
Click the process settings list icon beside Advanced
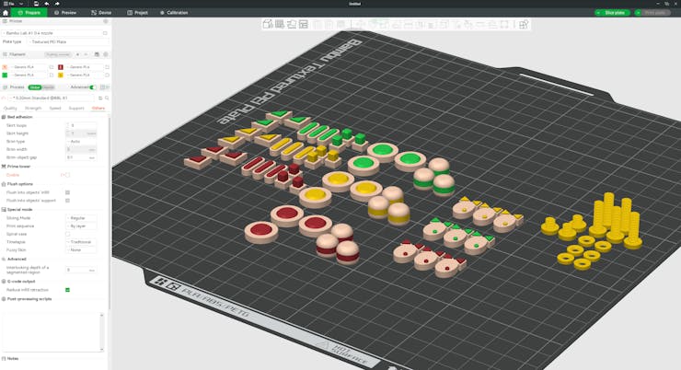click(x=103, y=87)
